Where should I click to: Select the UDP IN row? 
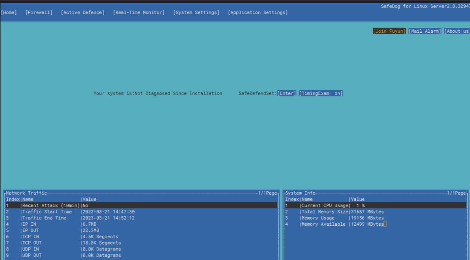click(x=141, y=249)
